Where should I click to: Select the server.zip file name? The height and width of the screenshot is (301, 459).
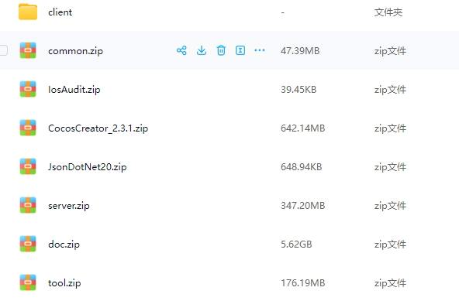tap(69, 206)
